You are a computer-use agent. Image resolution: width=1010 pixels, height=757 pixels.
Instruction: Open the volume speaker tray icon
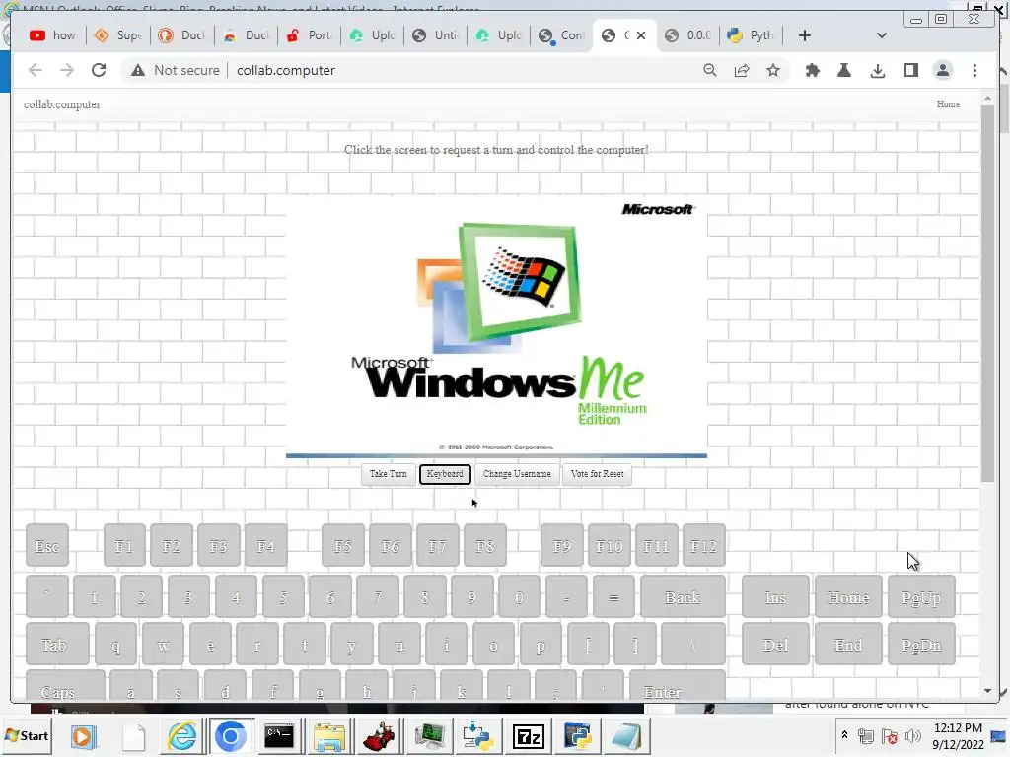click(x=912, y=735)
